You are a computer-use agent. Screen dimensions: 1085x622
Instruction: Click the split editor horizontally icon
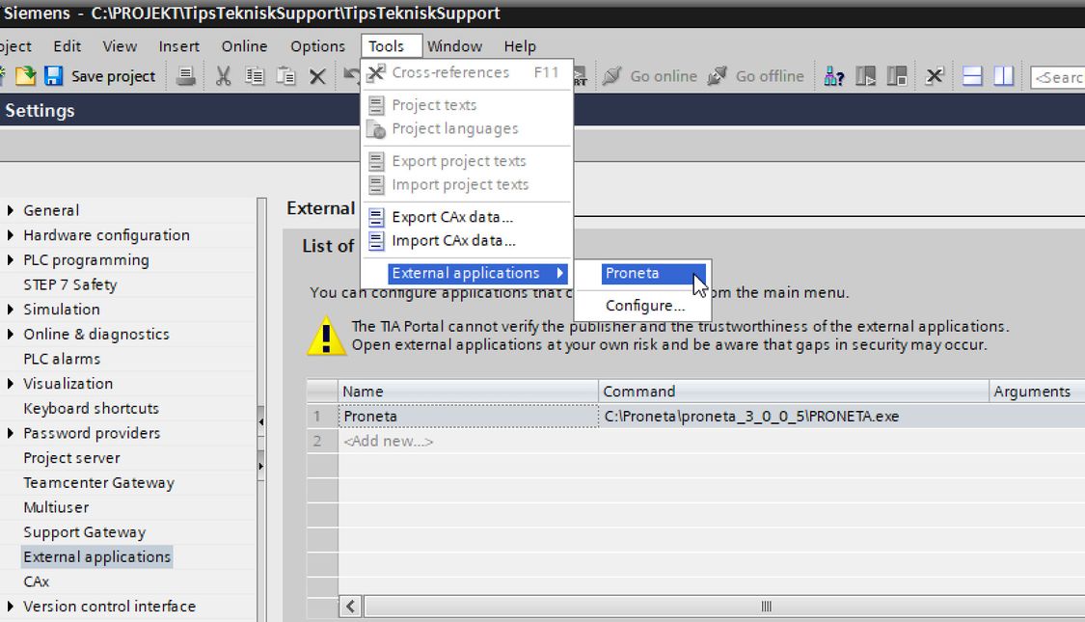tap(972, 75)
